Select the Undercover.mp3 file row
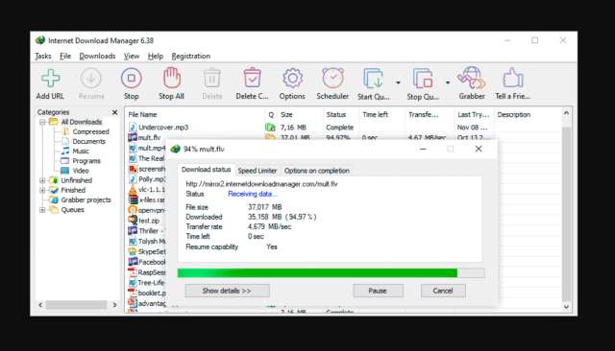This screenshot has width=615, height=351. [x=343, y=128]
